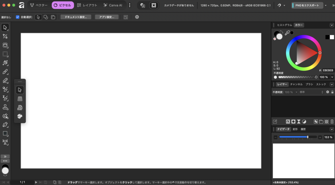Open the チャンネル tab
The height and width of the screenshot is (185, 335).
click(x=296, y=84)
